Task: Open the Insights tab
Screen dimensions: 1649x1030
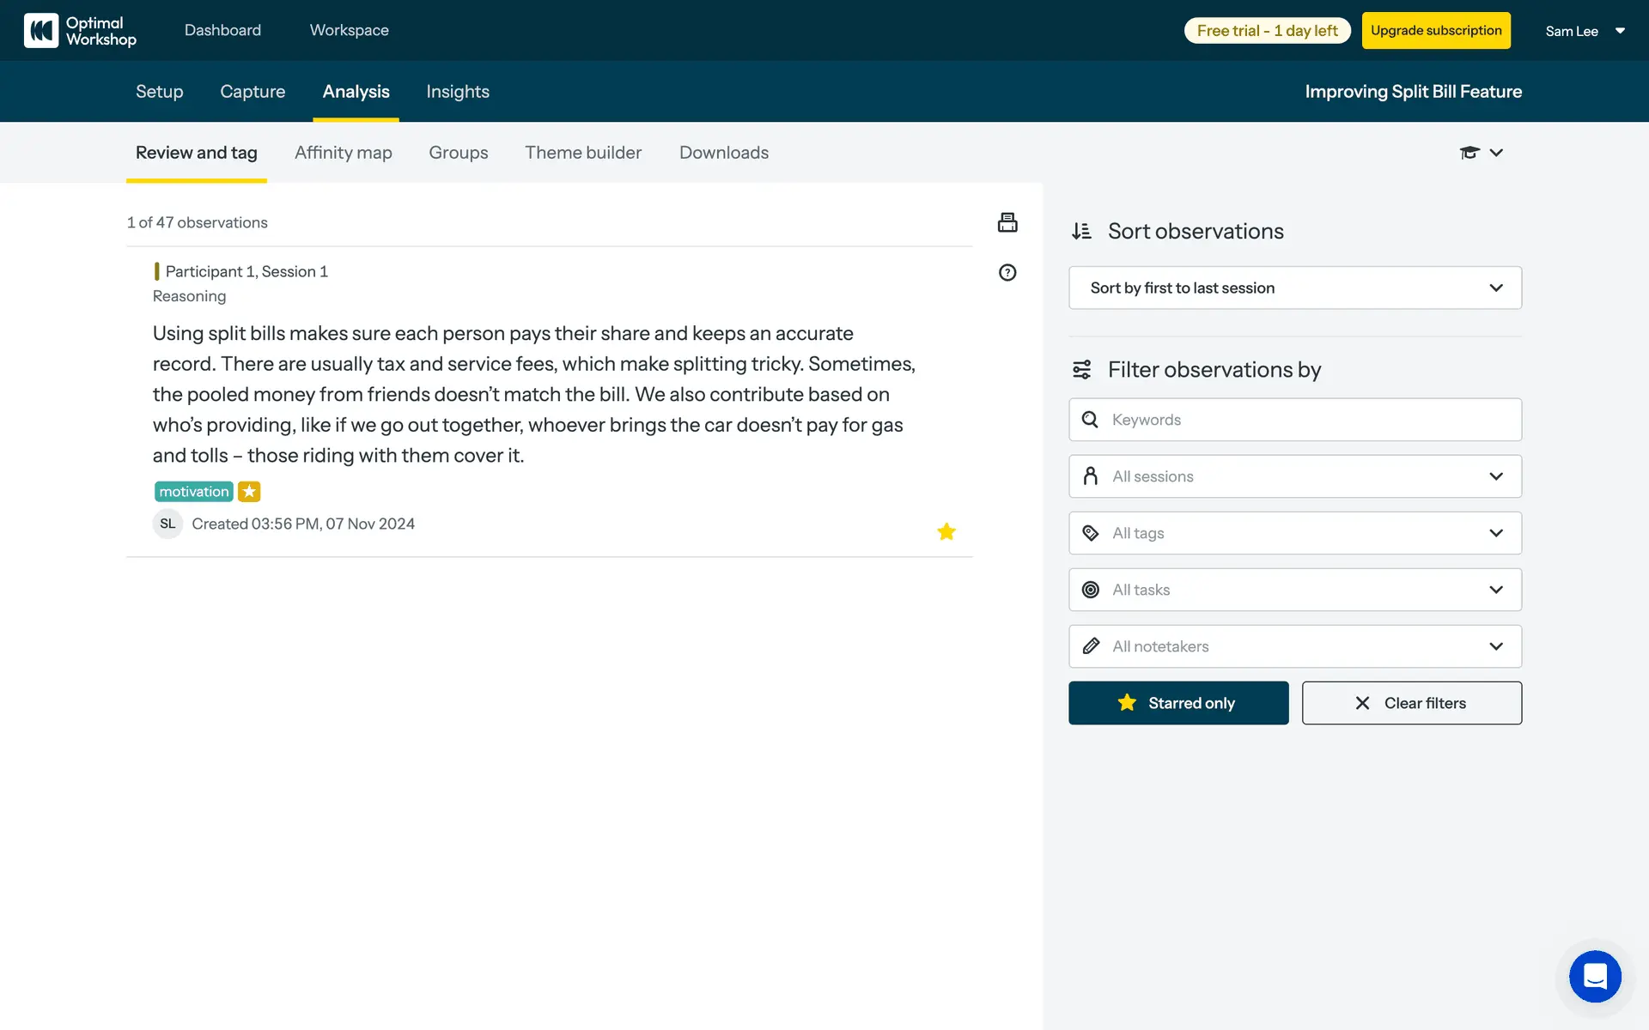Action: pos(457,92)
